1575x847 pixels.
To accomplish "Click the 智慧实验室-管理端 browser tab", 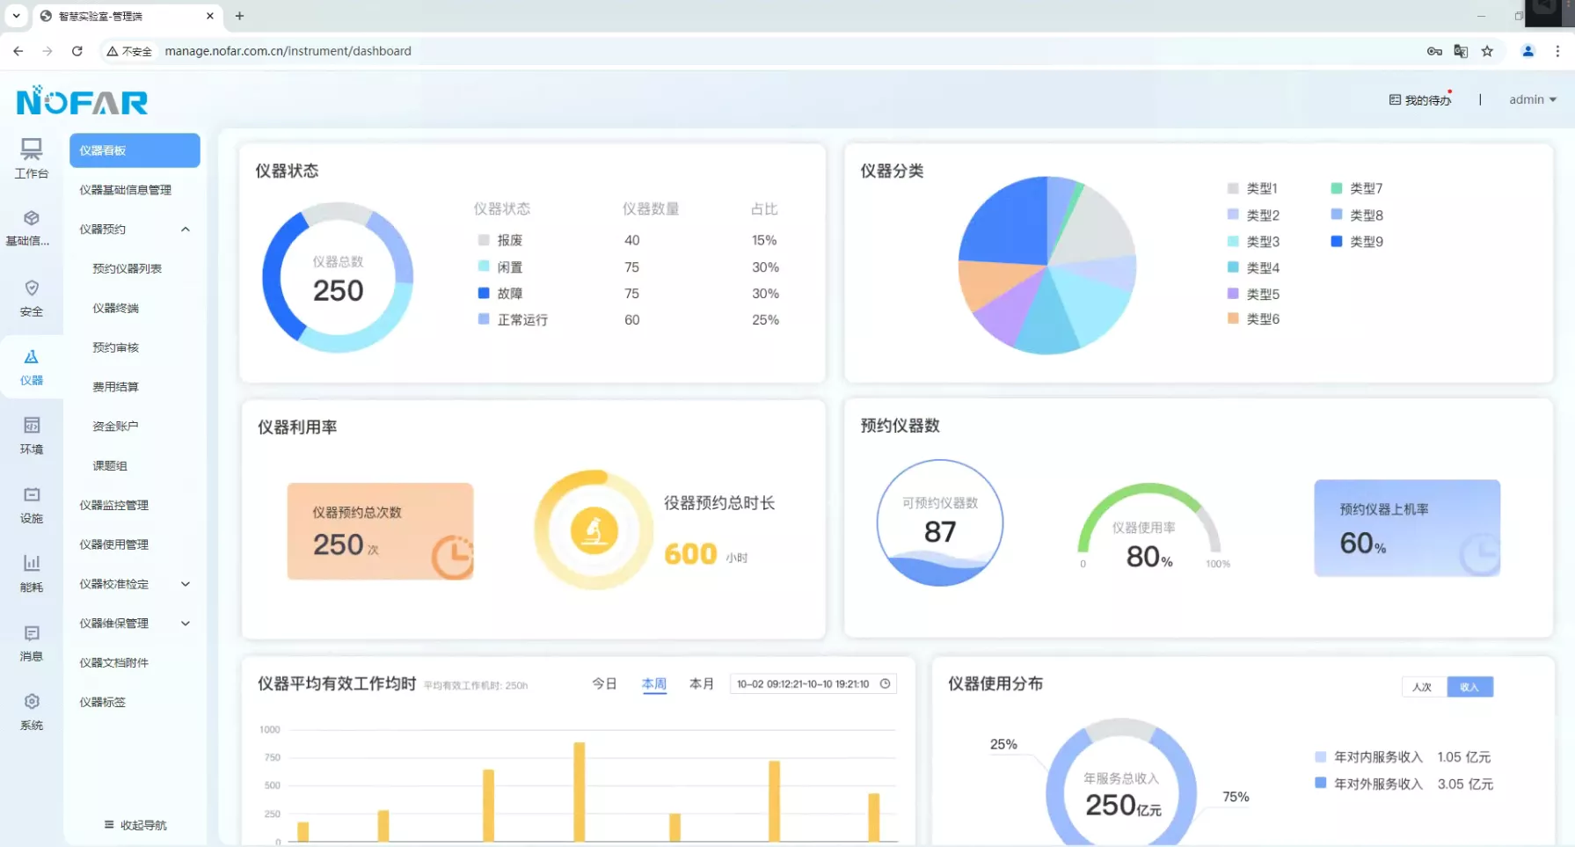I will point(127,16).
